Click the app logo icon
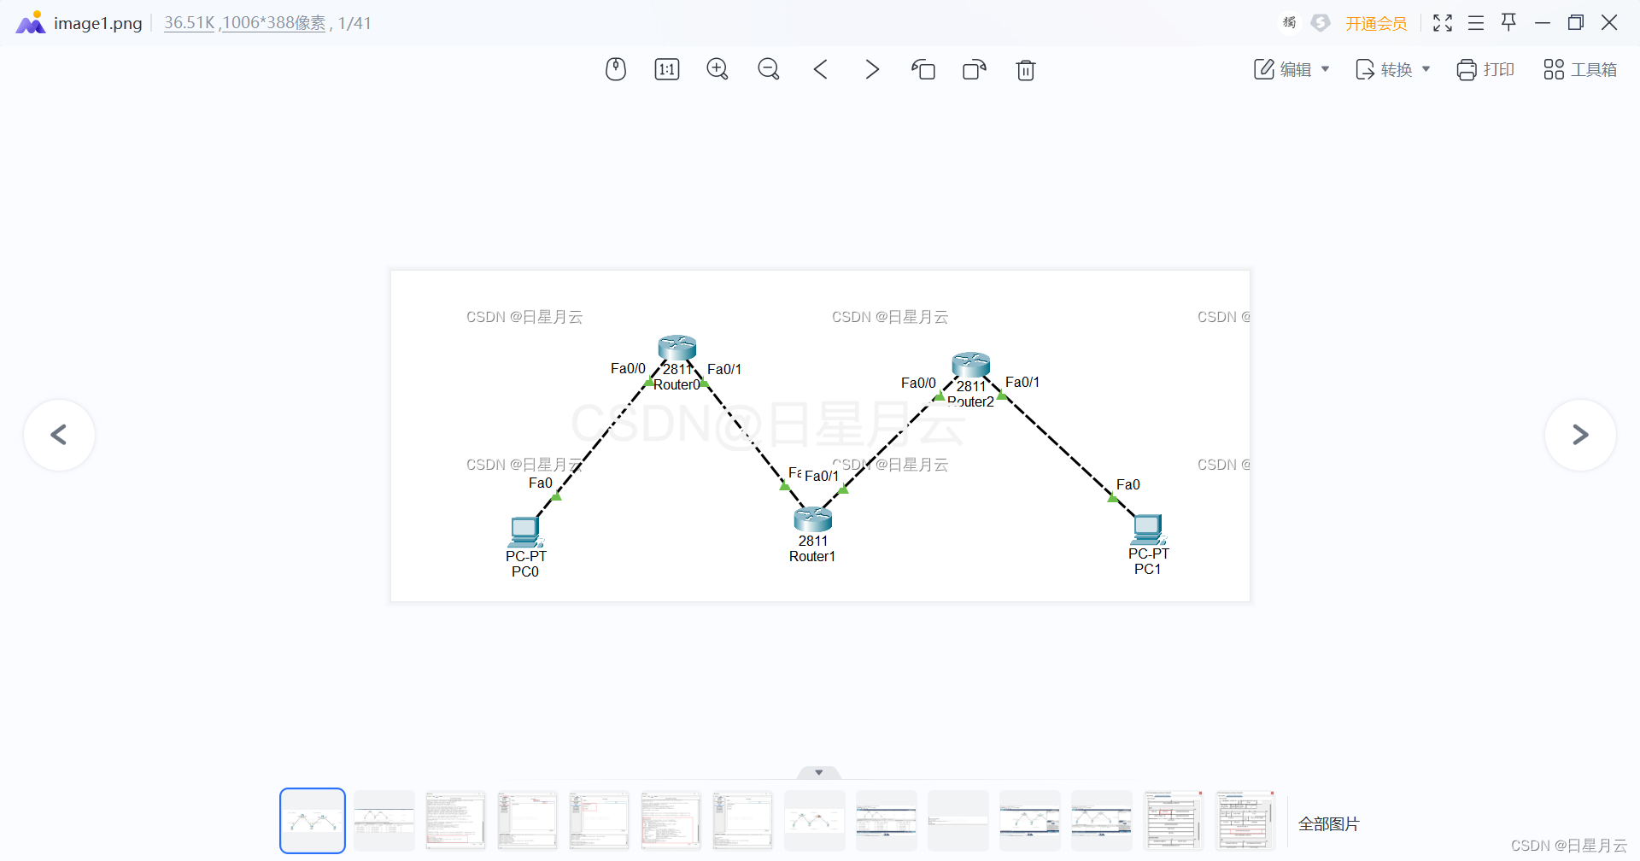The height and width of the screenshot is (861, 1640). [31, 22]
